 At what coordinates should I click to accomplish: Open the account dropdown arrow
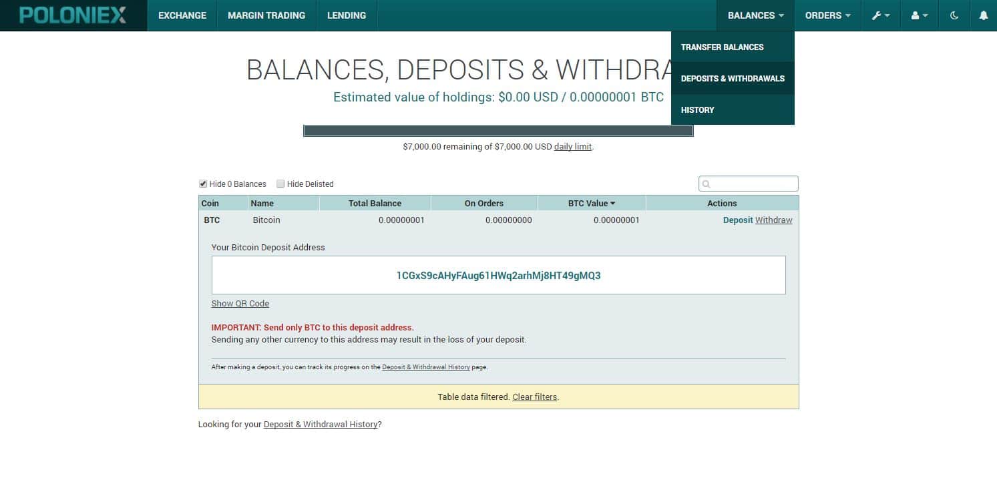click(925, 15)
